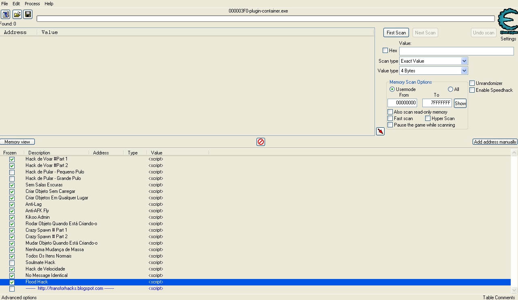Open Table Comments
The height and width of the screenshot is (300, 518).
pos(499,297)
